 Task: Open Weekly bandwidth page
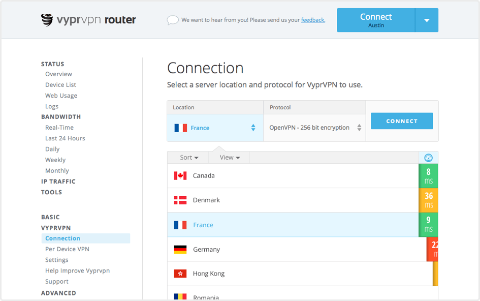[x=55, y=160]
